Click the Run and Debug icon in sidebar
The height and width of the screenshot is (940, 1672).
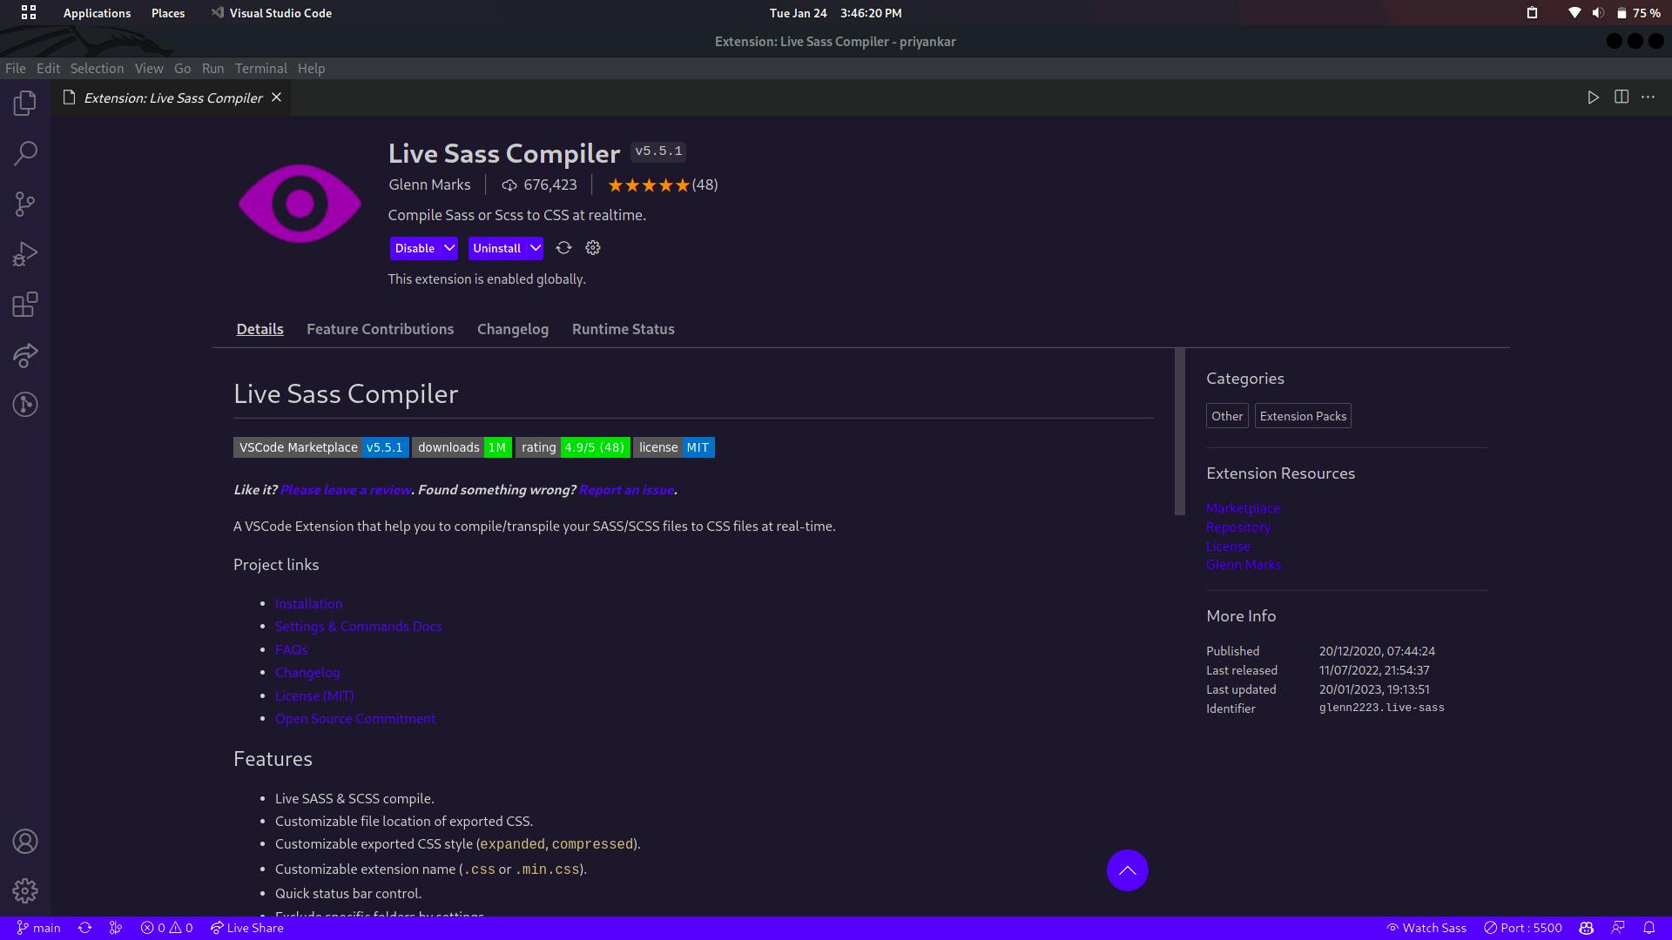point(25,253)
